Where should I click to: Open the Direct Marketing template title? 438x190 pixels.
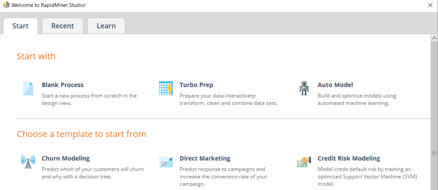(205, 158)
